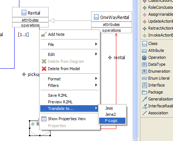Select the Enumeration tool icon in palette
Image resolution: width=173 pixels, height=141 pixels.
144,71
